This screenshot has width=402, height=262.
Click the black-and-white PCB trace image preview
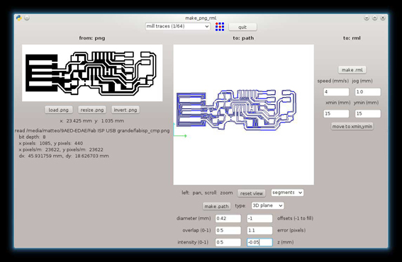[92, 73]
